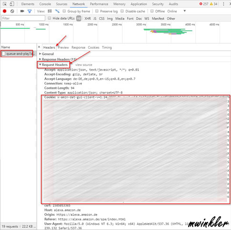Open the Security tab
This screenshot has width=231, height=230.
158,4
